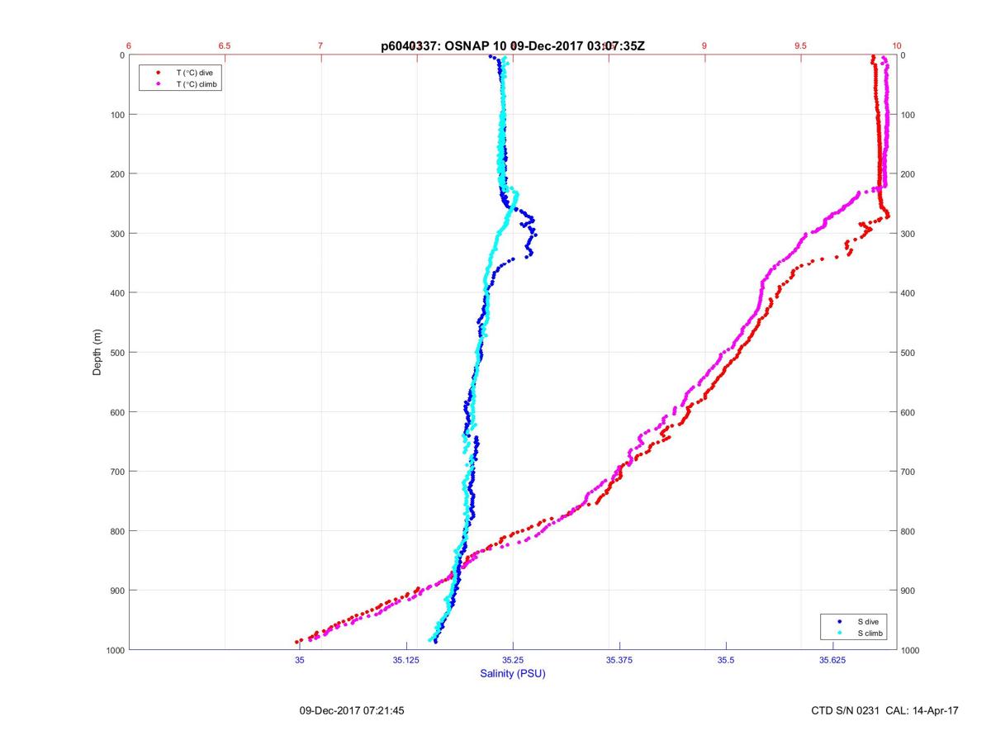Click the 'Depth (m)' axis label
The image size is (991, 731).
coord(97,352)
